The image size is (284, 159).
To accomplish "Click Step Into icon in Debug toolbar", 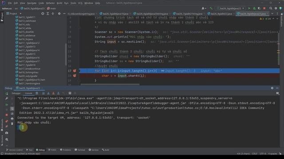I will click(48, 93).
